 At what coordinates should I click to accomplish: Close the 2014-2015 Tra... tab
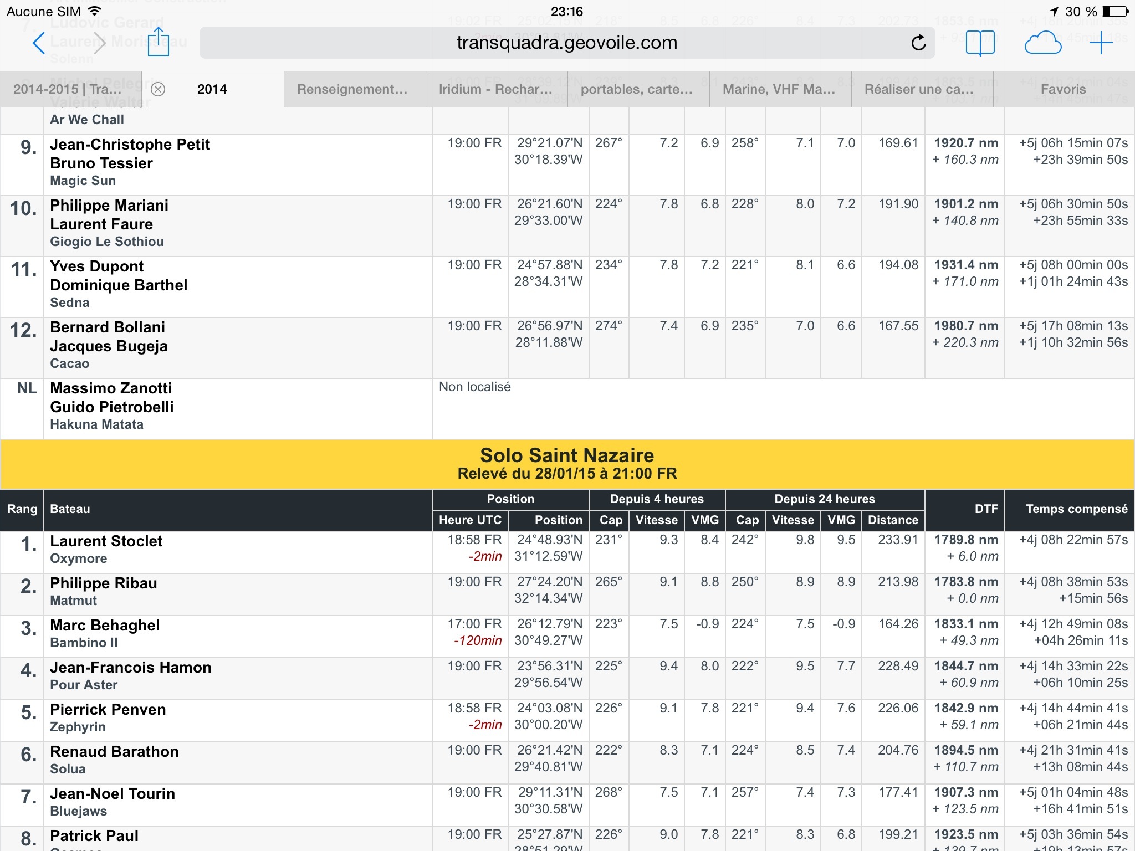click(x=158, y=89)
